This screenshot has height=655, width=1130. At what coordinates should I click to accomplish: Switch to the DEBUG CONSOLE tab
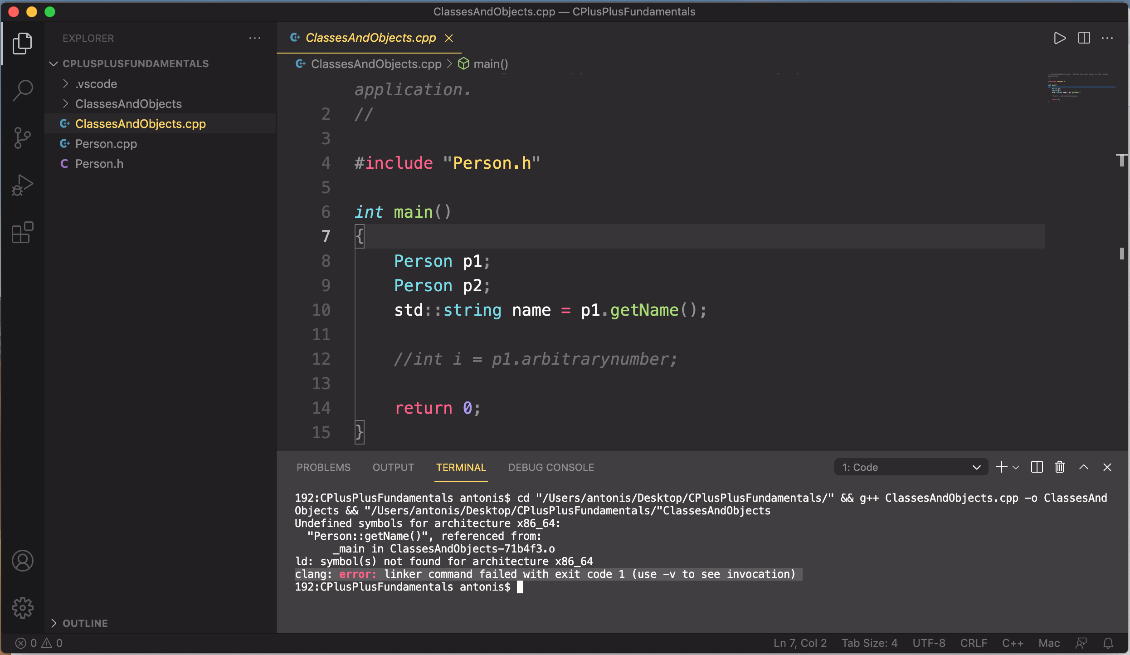coord(551,467)
